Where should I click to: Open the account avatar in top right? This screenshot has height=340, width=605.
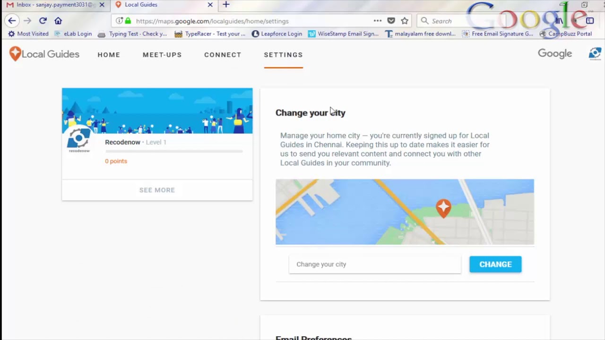(595, 54)
